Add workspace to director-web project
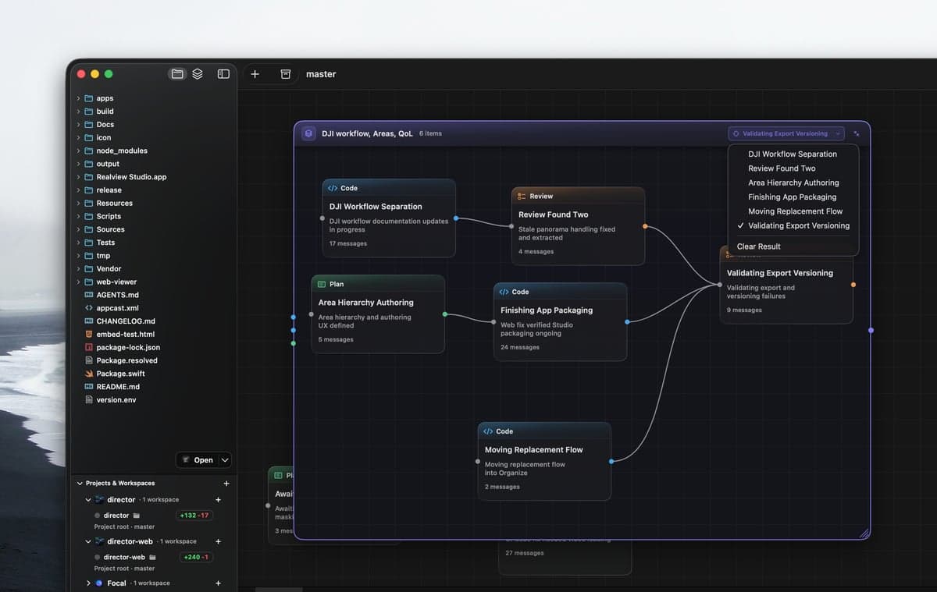 (x=218, y=541)
